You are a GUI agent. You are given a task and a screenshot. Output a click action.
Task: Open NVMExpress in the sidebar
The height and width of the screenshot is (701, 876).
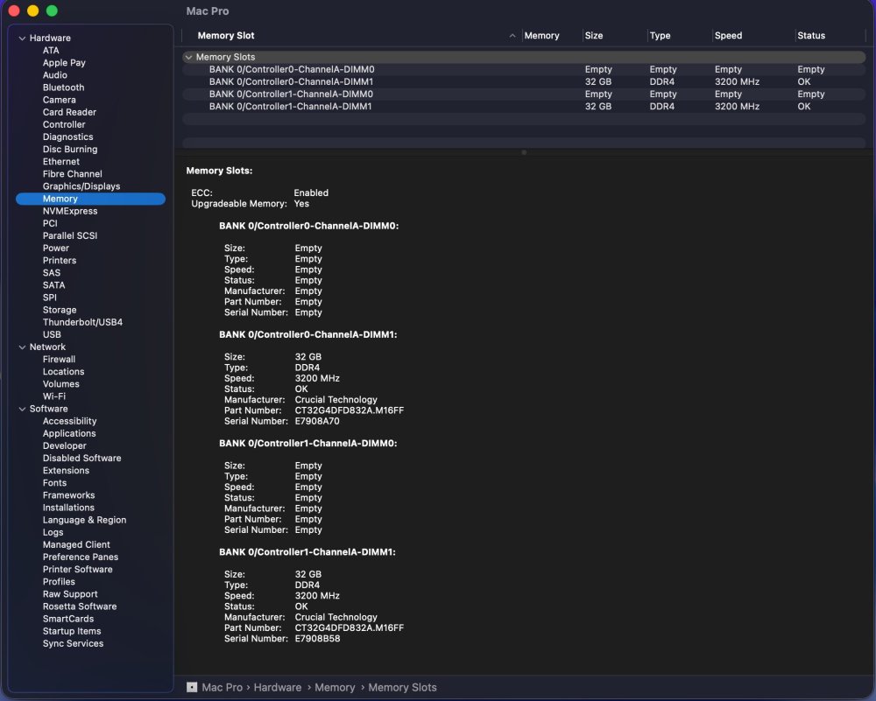pyautogui.click(x=70, y=211)
